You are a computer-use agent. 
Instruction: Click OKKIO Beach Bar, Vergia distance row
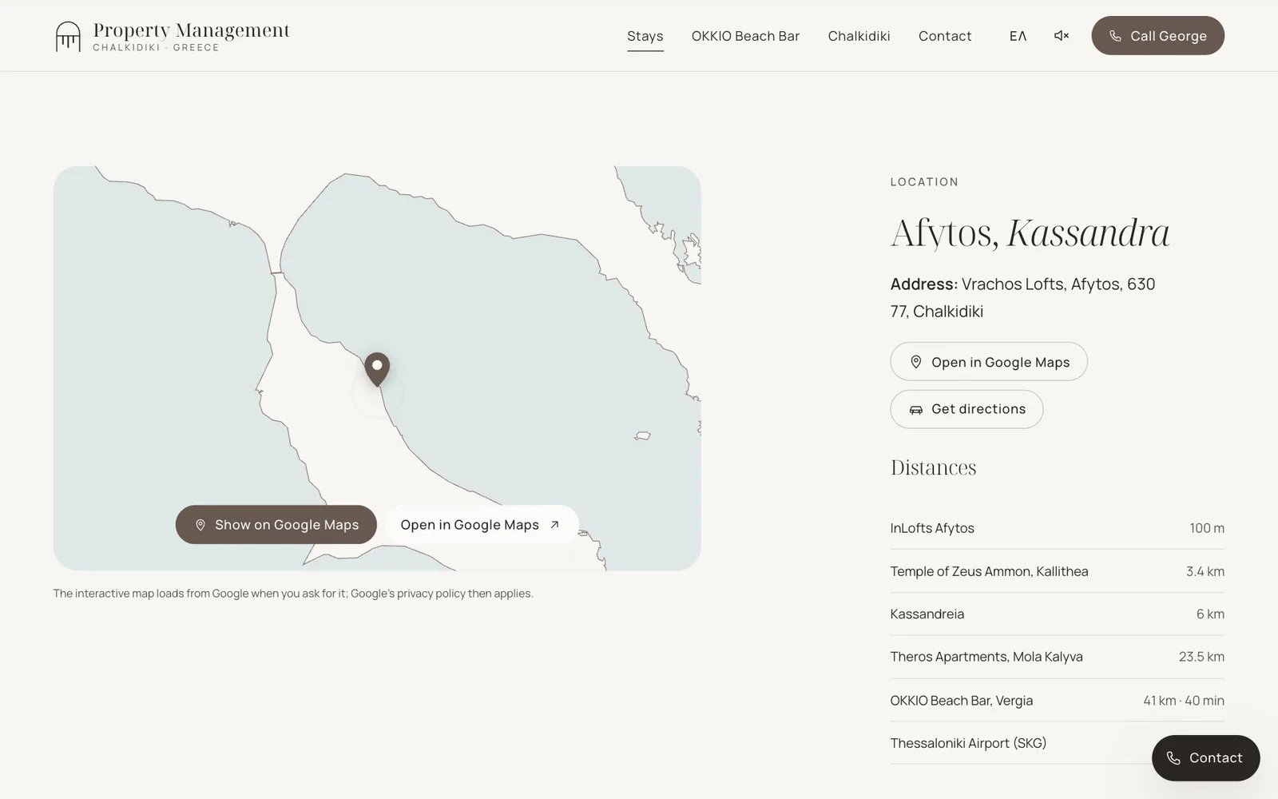click(1058, 701)
